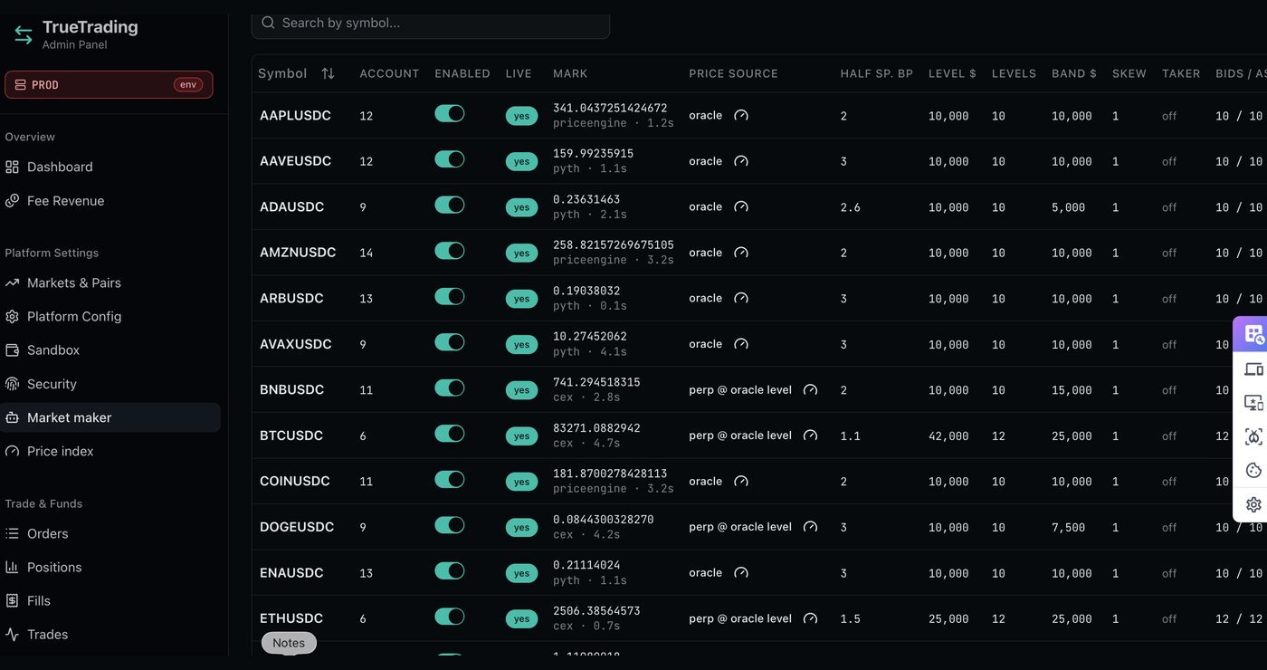Switch off the ARBUSDC enabled toggle
This screenshot has width=1267, height=670.
[450, 296]
